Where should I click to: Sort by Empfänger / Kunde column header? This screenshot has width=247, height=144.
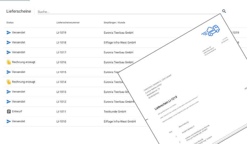(114, 23)
